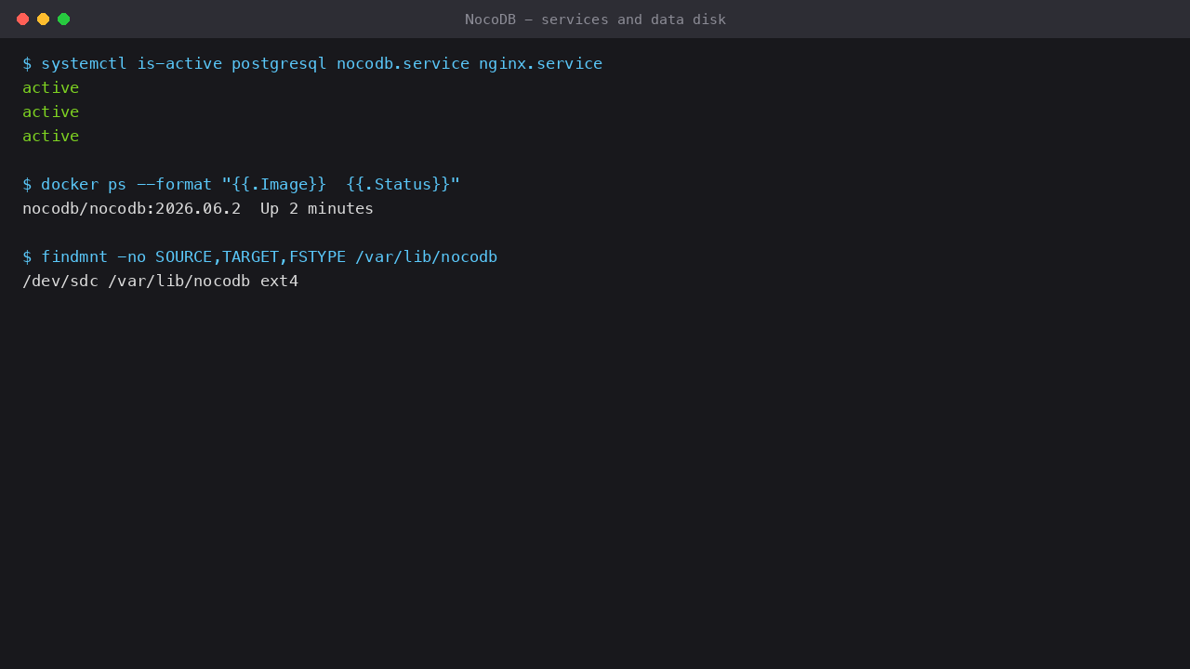1190x669 pixels.
Task: Click the window title 'NocoDB — services and data disk'
Action: click(595, 20)
